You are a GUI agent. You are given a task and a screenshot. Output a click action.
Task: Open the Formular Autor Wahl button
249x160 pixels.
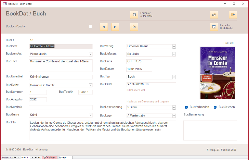134,14
